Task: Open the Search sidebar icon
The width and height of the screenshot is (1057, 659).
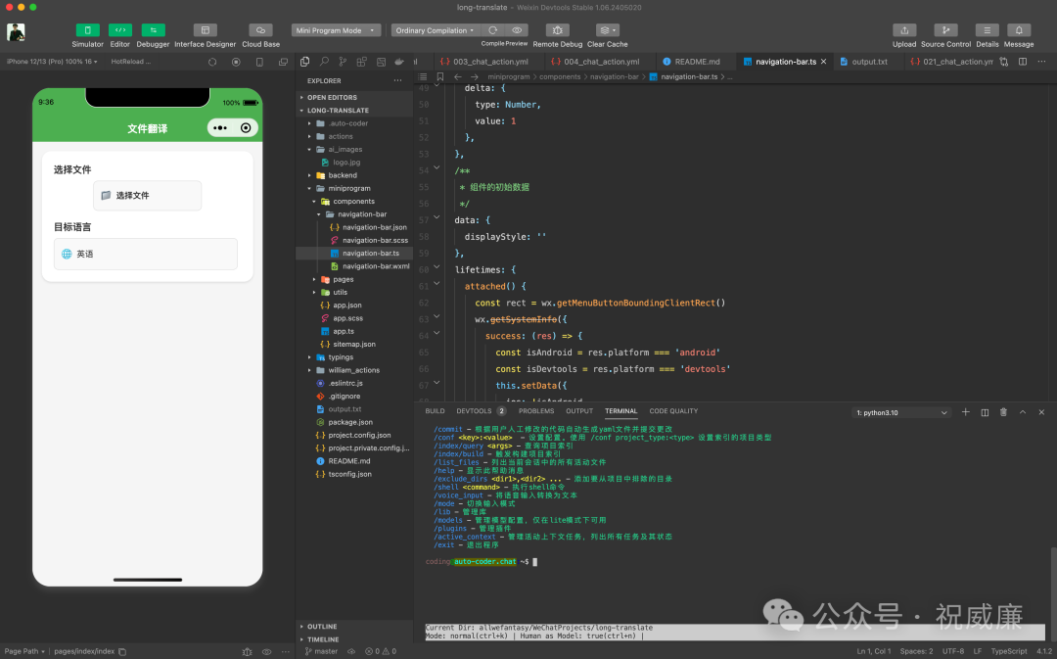Action: (324, 62)
